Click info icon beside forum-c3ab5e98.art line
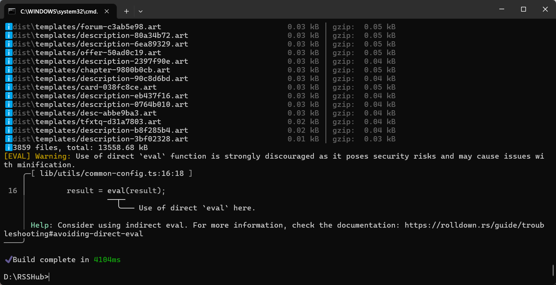This screenshot has height=285, width=556. [x=8, y=27]
